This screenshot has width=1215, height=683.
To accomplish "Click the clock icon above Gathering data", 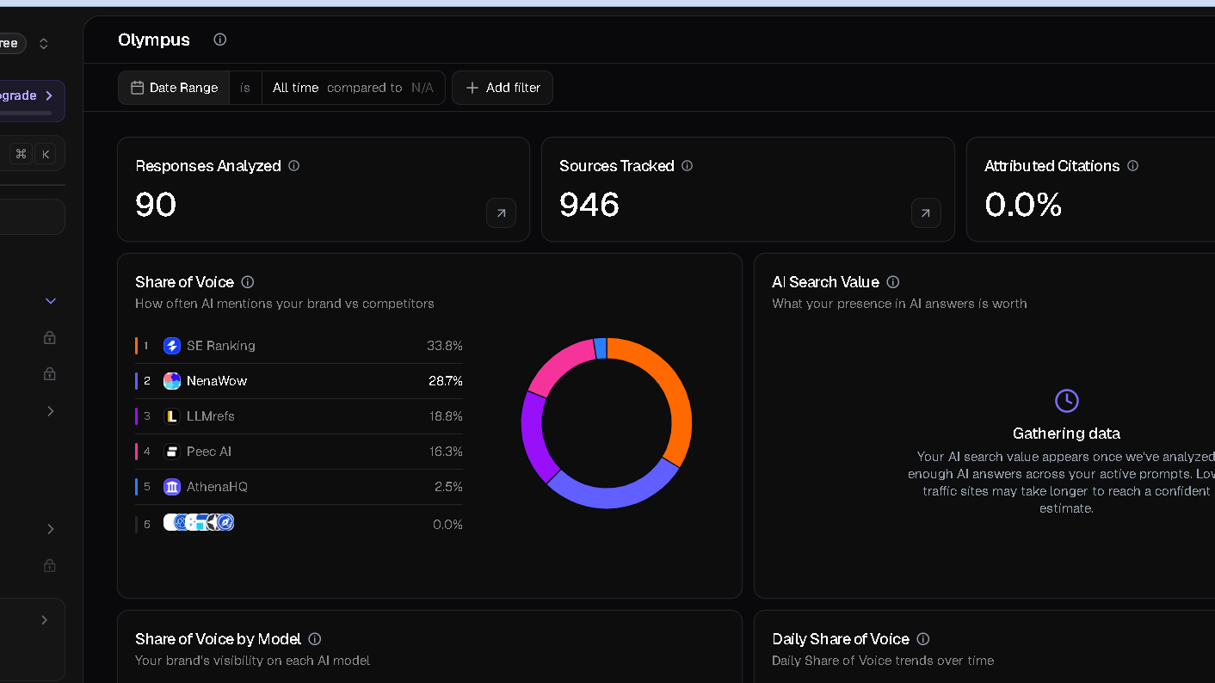I will (1067, 401).
